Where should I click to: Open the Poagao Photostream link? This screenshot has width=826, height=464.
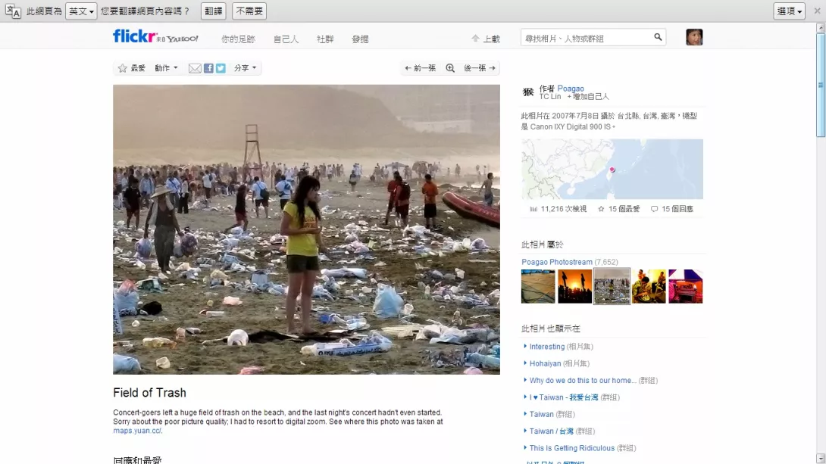point(557,262)
